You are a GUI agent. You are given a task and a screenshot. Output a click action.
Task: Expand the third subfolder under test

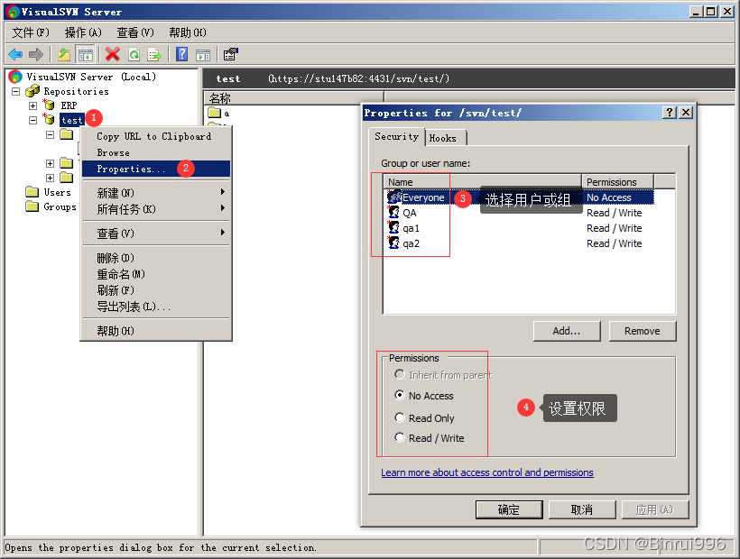pos(50,178)
